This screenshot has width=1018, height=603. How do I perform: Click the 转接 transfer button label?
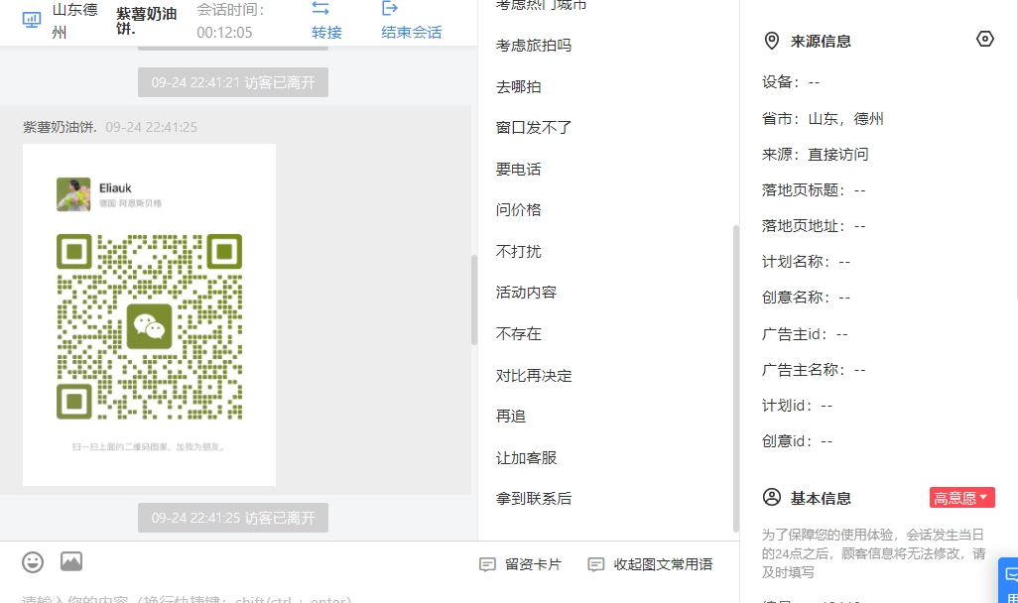click(x=326, y=33)
